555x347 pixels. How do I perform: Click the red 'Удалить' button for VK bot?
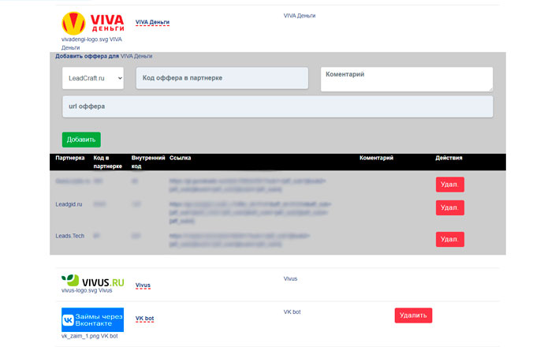(x=413, y=315)
